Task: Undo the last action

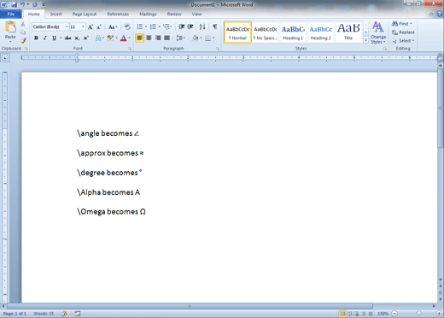Action: (x=22, y=4)
